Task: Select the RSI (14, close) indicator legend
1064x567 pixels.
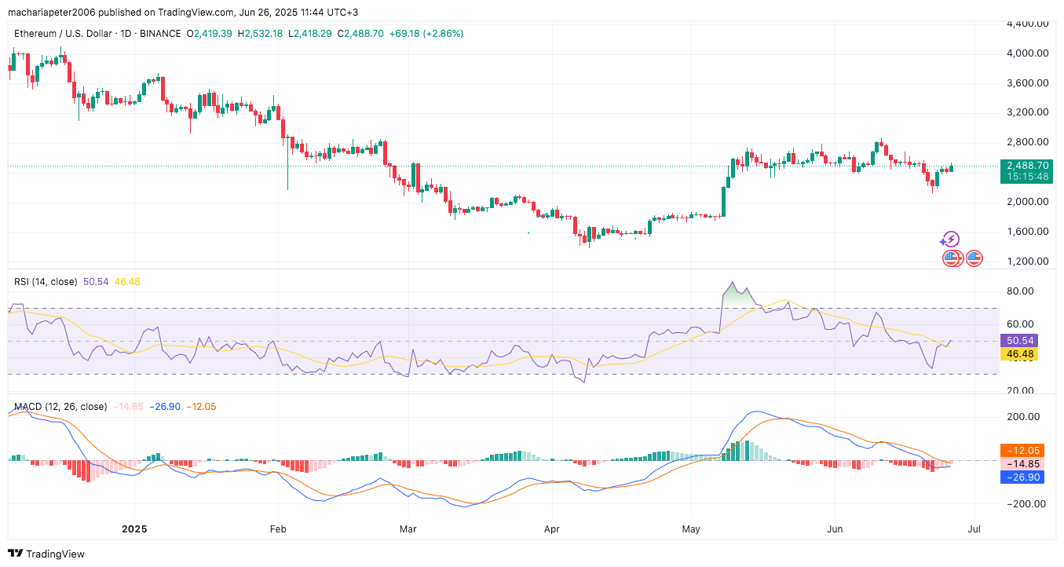Action: pos(46,281)
